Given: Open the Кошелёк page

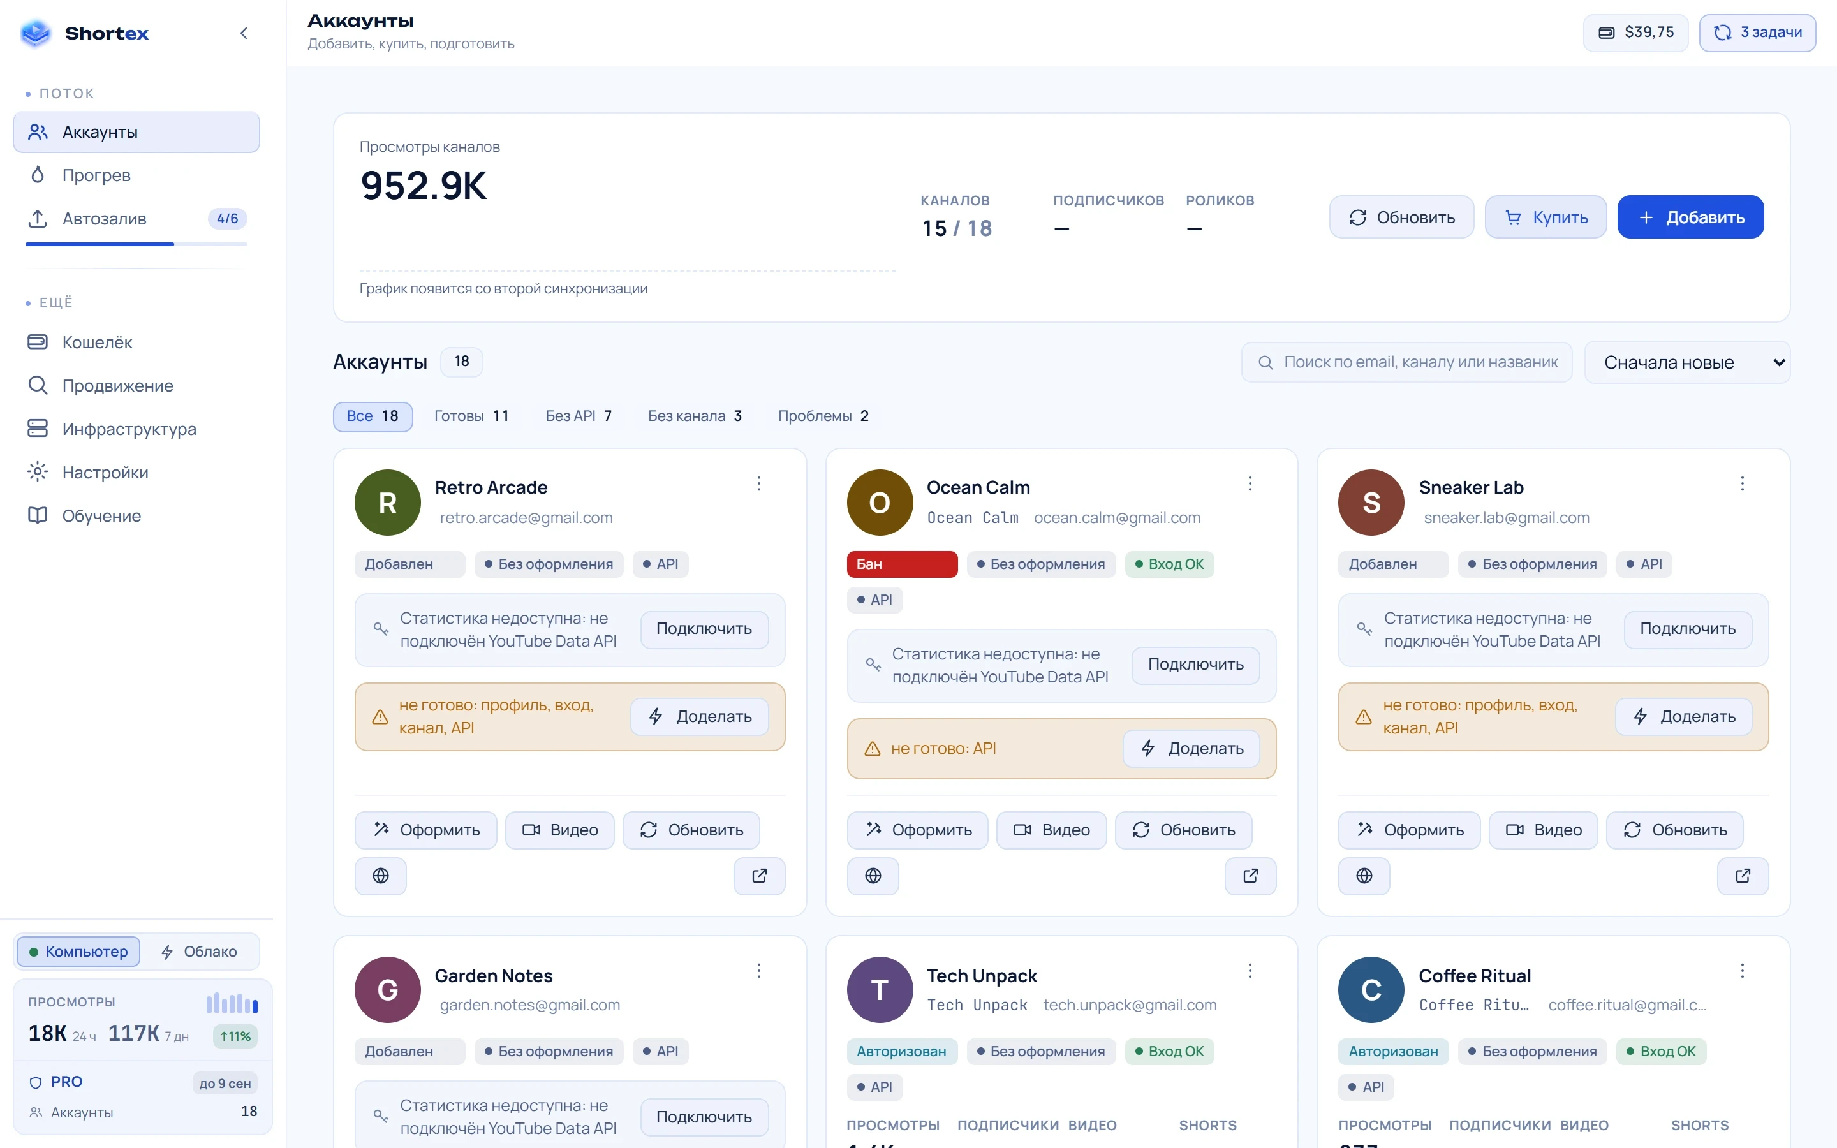Looking at the screenshot, I should [x=136, y=342].
